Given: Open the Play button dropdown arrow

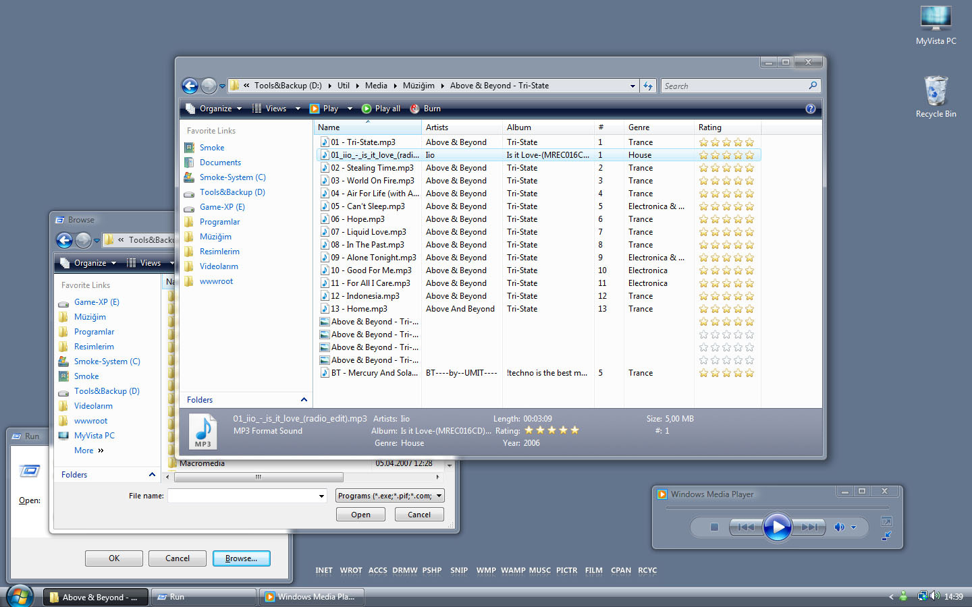Looking at the screenshot, I should [x=350, y=109].
